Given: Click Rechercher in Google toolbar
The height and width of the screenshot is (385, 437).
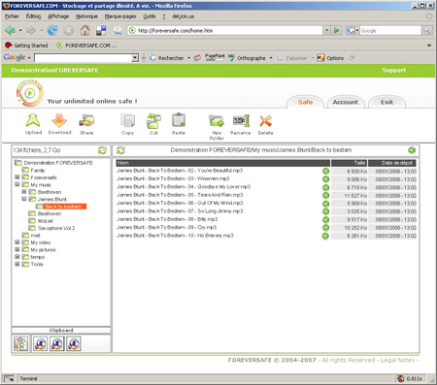Looking at the screenshot, I should point(167,58).
